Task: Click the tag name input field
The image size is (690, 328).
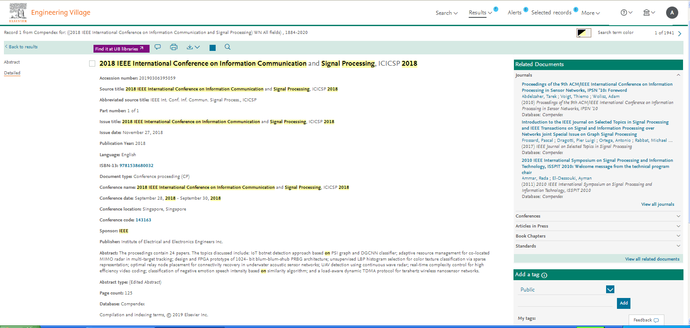Action: [565, 302]
